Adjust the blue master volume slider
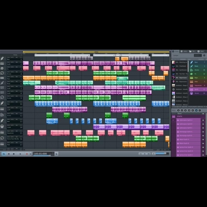Image resolution: width=207 pixels, height=207 pixels. tap(162, 154)
